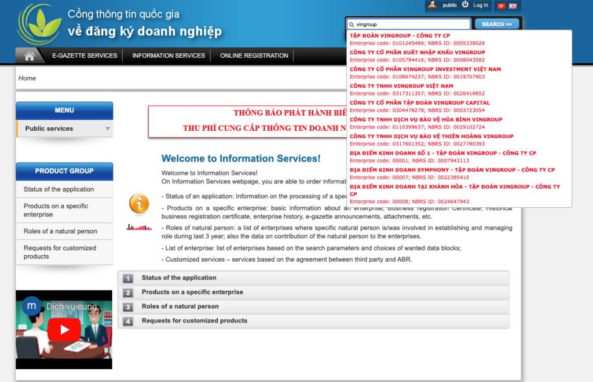Switch language using the UK flag

coord(513,6)
